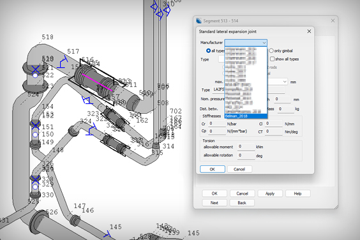Click the blue circle symbol near node 150
360x240 pixels.
click(x=35, y=135)
